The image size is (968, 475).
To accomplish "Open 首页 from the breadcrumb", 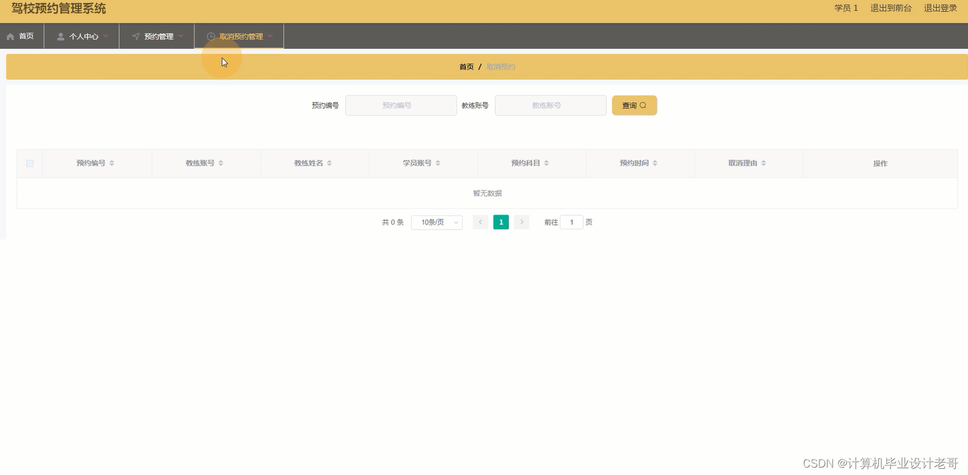I will (x=466, y=66).
